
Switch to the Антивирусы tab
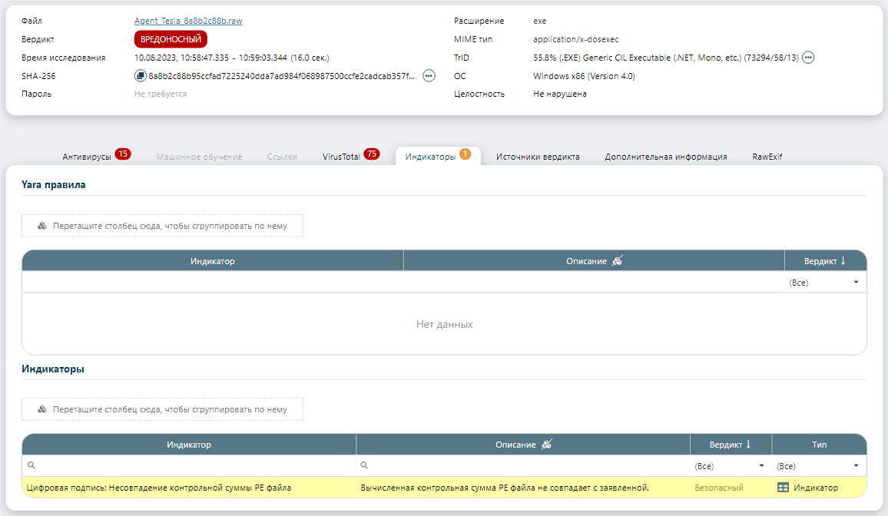tap(87, 157)
